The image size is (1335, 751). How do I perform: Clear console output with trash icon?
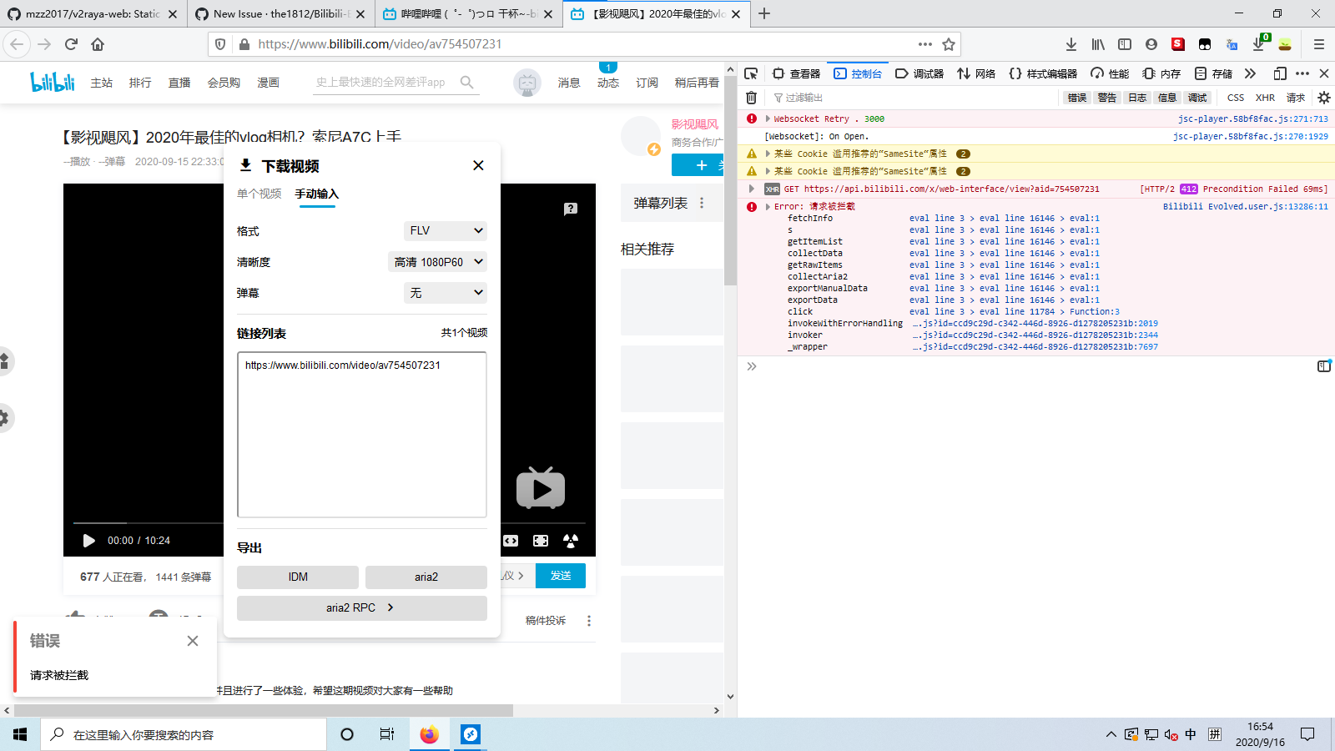[751, 98]
